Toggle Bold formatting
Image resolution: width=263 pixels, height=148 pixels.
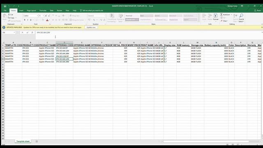click(x=25, y=20)
